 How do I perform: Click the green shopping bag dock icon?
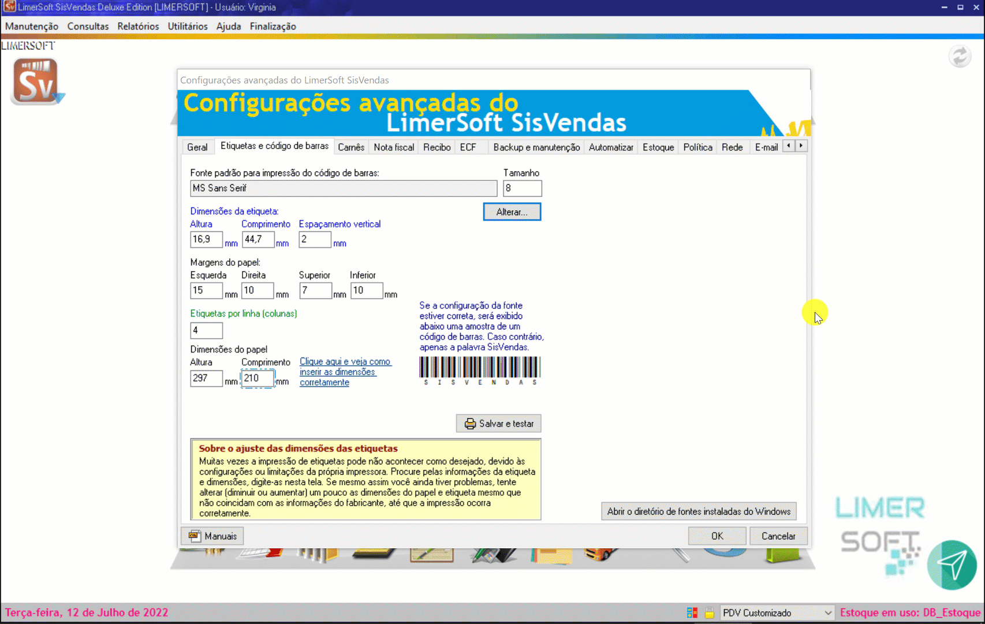pyautogui.click(x=783, y=555)
